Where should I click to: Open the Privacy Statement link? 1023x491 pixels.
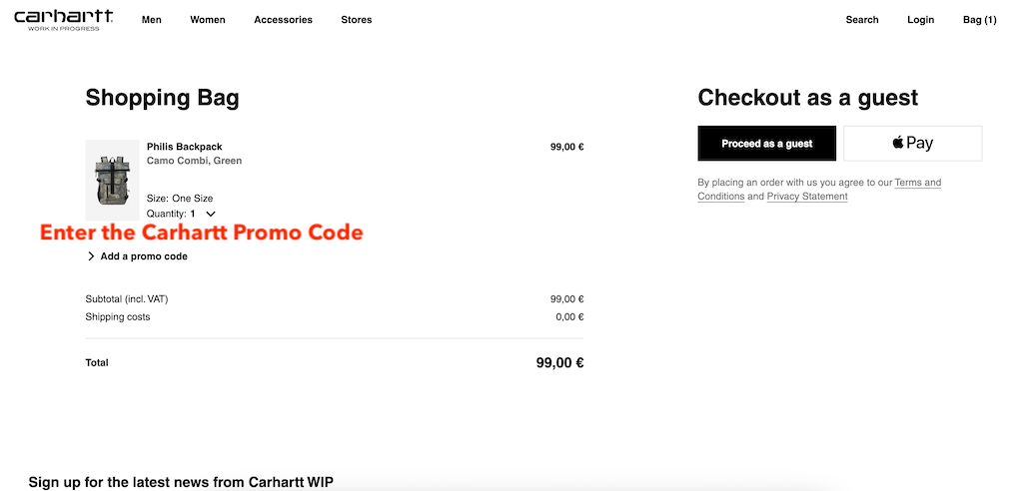tap(807, 197)
